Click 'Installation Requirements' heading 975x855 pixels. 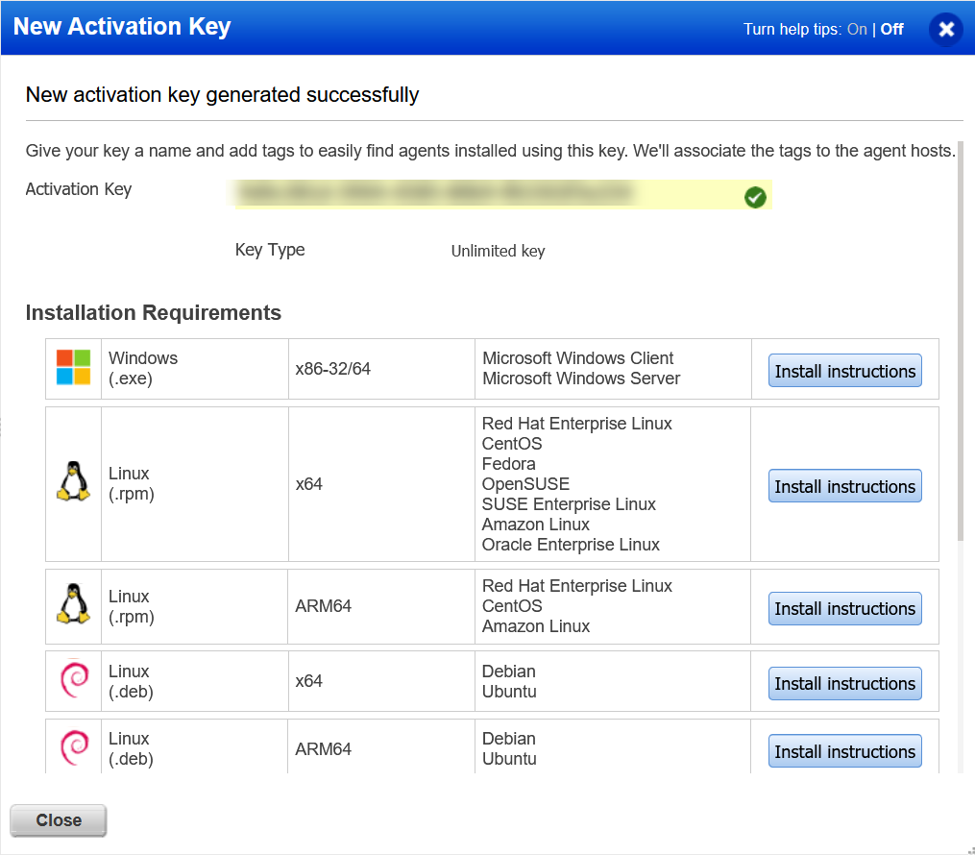(153, 312)
